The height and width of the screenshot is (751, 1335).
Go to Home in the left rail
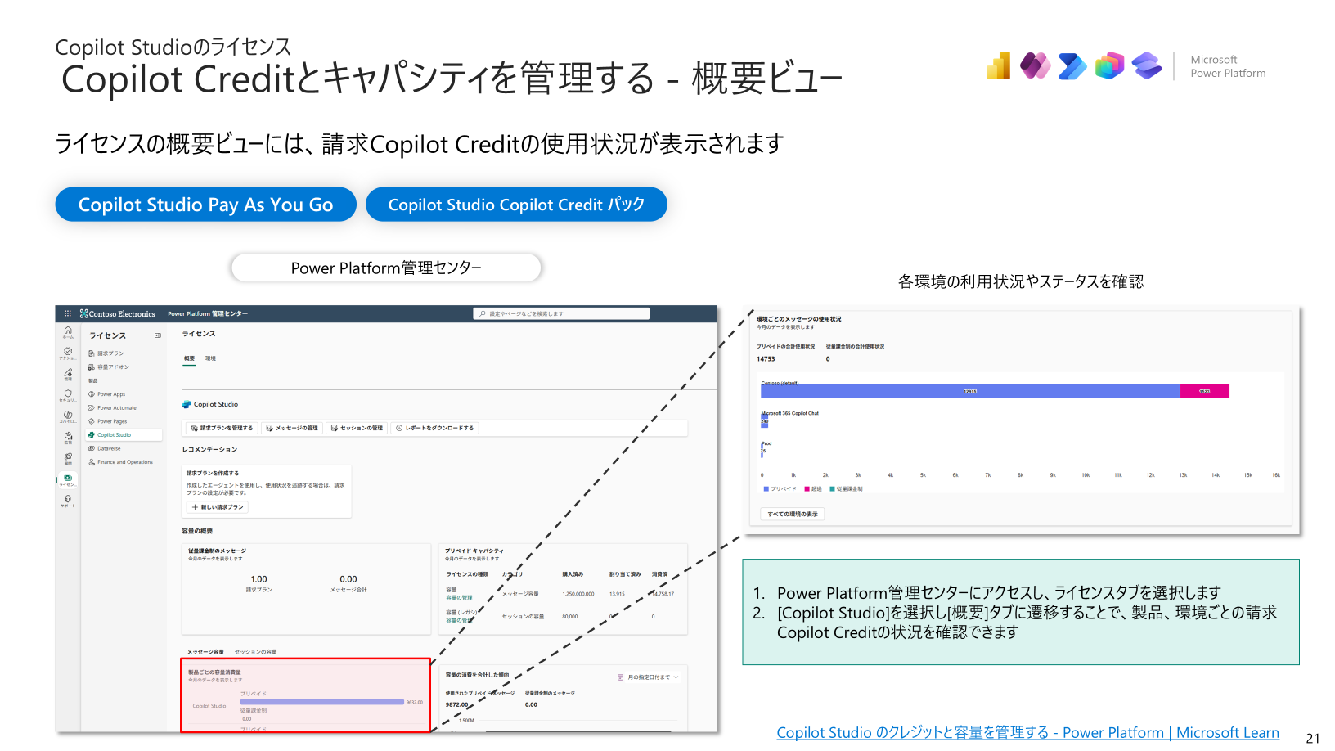click(68, 332)
